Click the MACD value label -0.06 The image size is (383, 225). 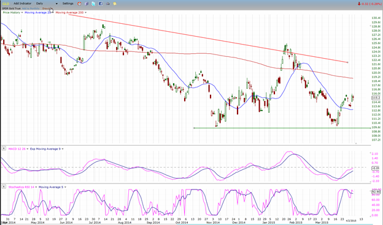pos(376,168)
